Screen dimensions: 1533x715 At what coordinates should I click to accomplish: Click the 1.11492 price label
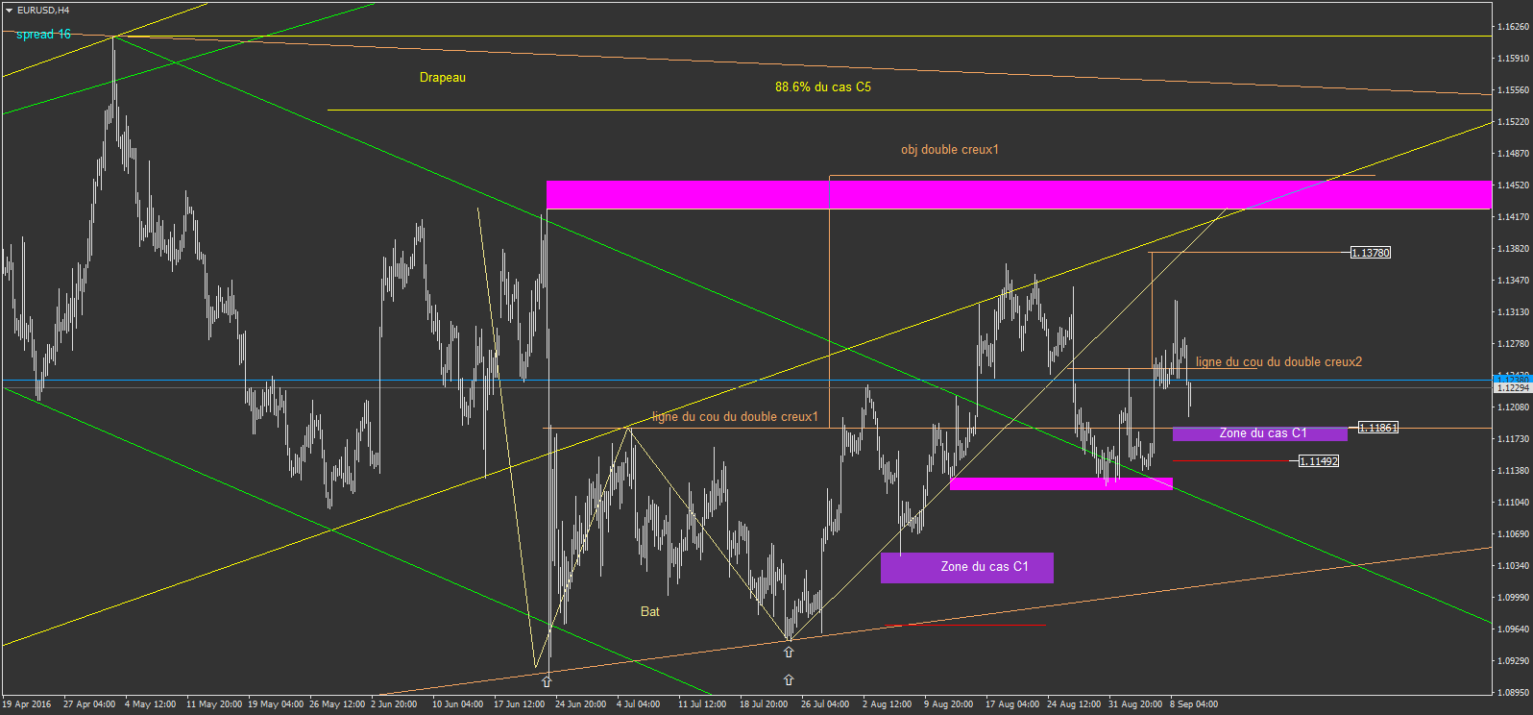[1319, 461]
